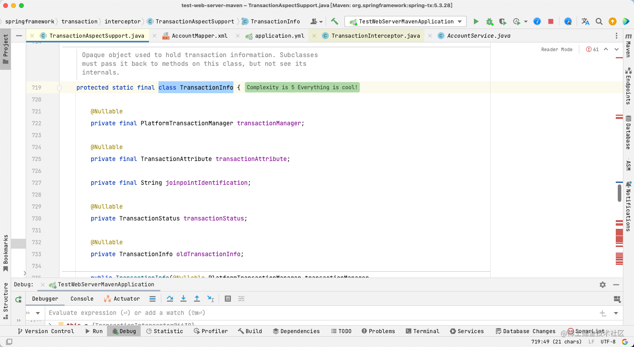Open the Database side panel
Screen dimensions: 634x347
coord(628,132)
